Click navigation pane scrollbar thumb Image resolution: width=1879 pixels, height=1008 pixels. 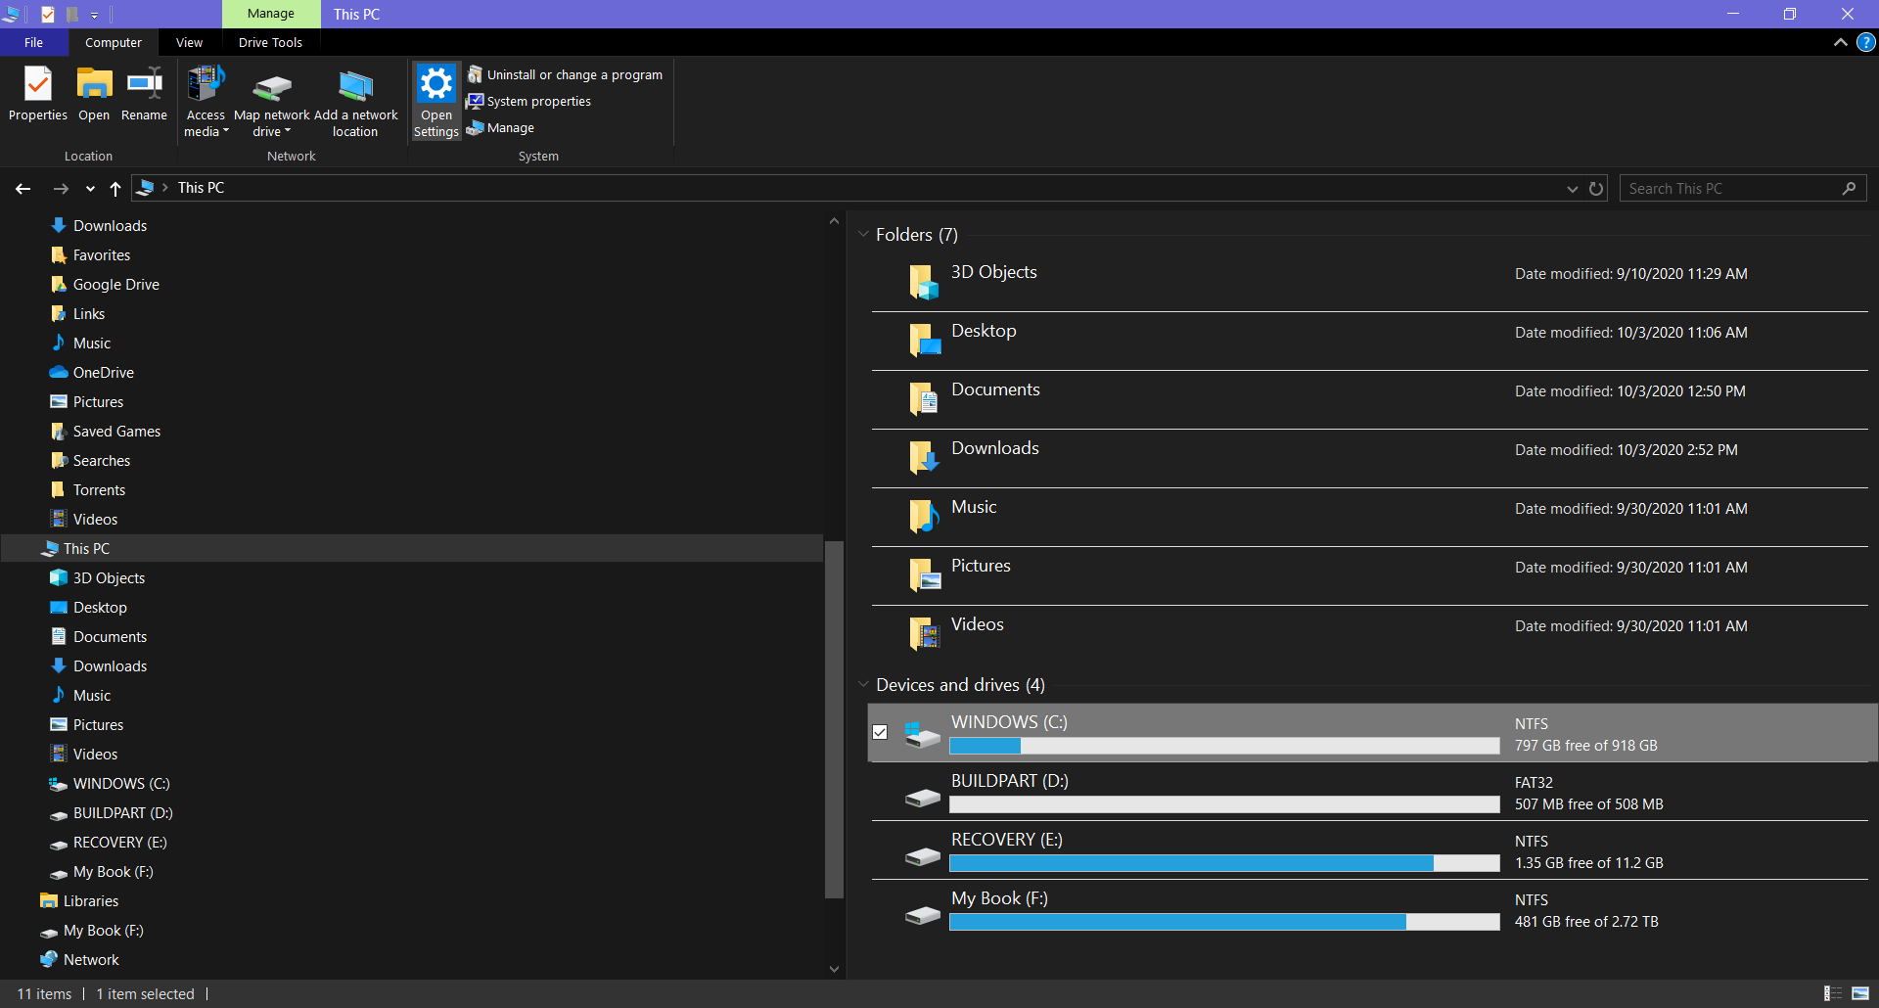pyautogui.click(x=834, y=719)
